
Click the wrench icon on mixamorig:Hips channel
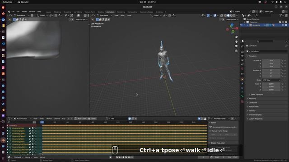(30, 128)
